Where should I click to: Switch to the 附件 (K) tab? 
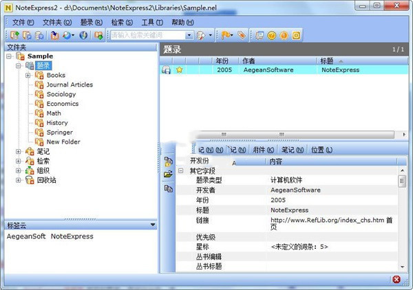(264, 150)
